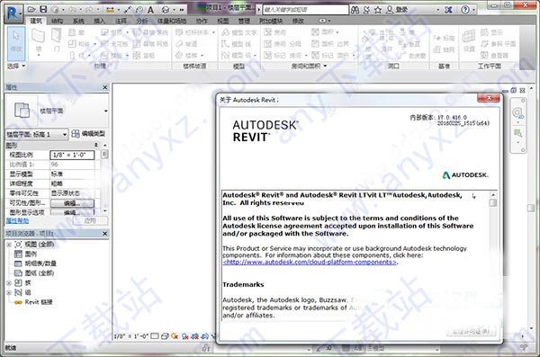This screenshot has width=540, height=357.
Task: Select the Text 'A' tool in quick access toolbar
Action: tap(150, 10)
